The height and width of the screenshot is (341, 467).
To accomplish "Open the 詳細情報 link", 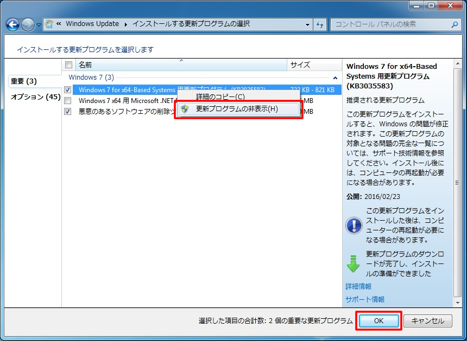I will click(x=358, y=286).
